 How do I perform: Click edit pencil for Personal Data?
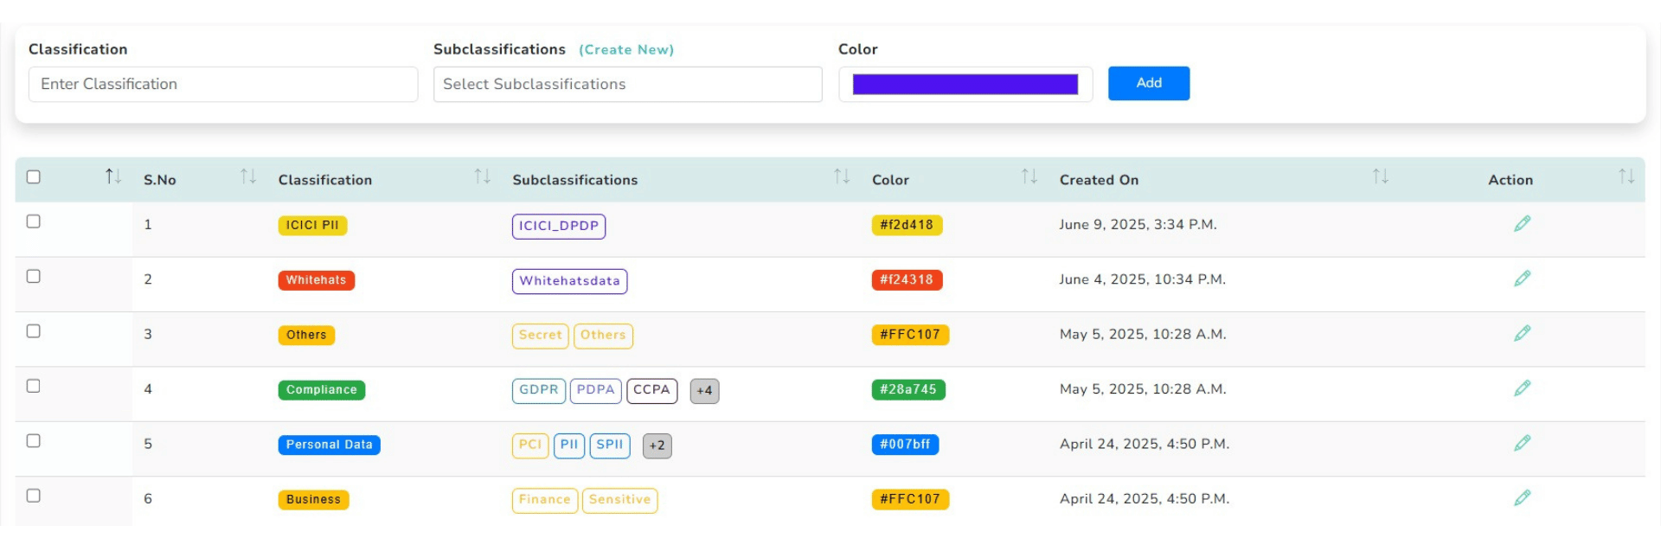[1522, 443]
